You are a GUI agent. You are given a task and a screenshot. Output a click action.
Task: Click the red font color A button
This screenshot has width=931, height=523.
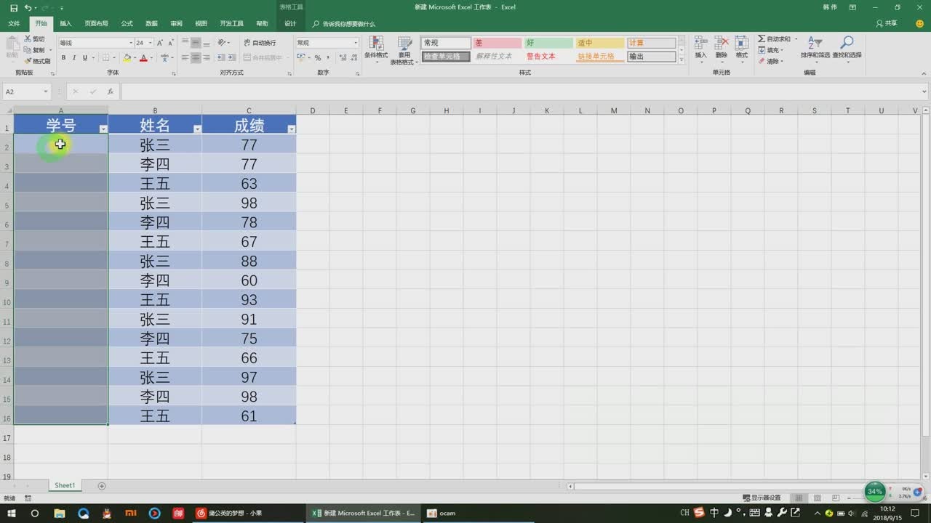[143, 57]
